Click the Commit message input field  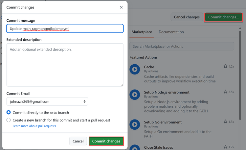click(x=65, y=29)
